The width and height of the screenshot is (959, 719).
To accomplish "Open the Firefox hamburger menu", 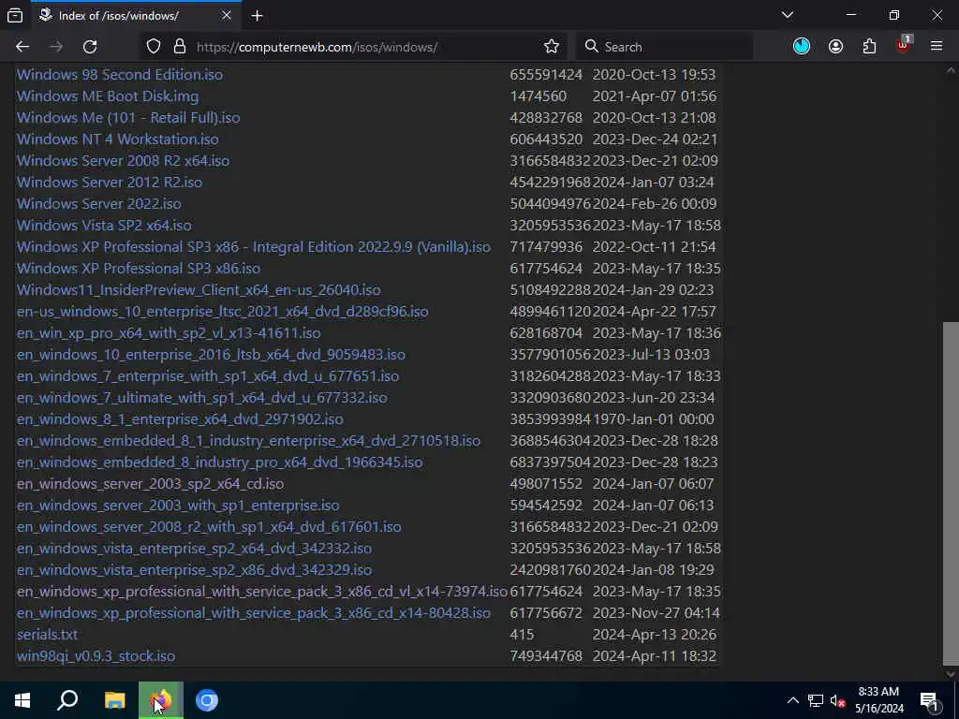I will (937, 47).
